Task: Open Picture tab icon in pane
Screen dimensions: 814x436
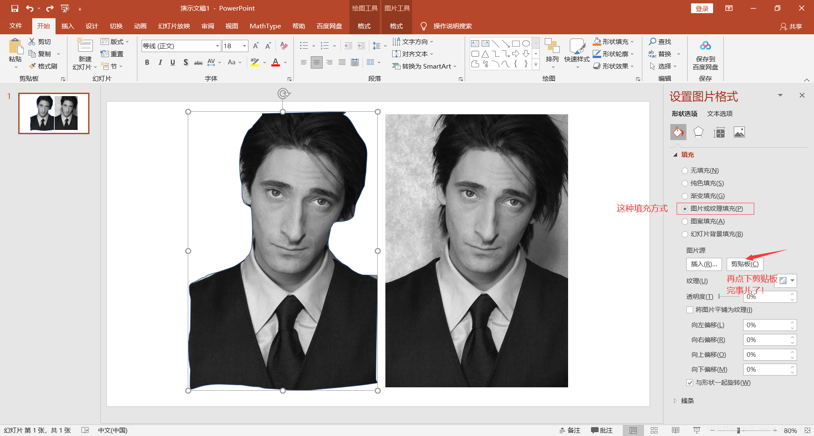Action: click(739, 132)
